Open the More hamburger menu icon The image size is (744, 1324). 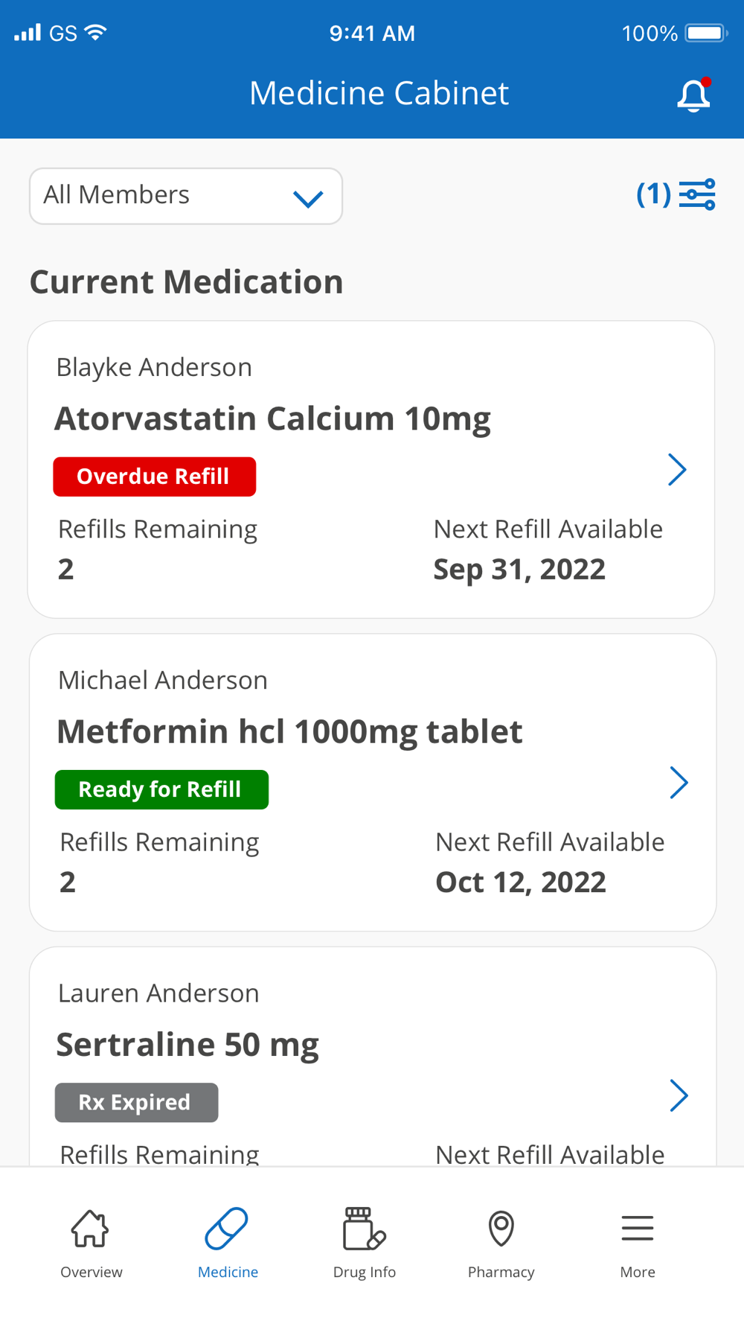(x=638, y=1228)
